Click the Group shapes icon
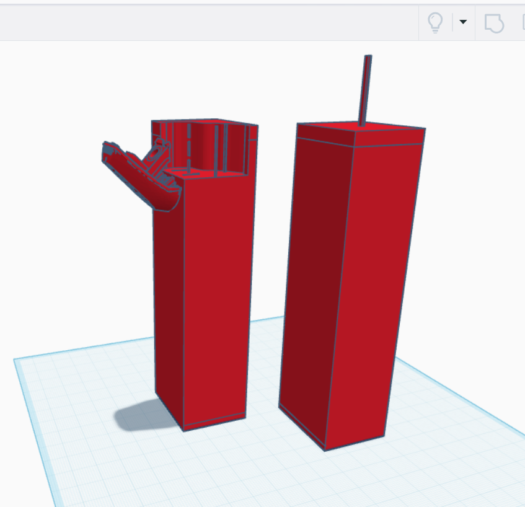 (494, 23)
